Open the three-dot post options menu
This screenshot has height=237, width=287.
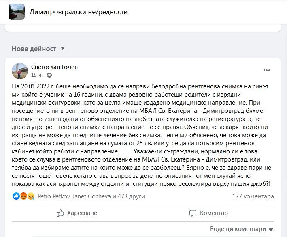pyautogui.click(x=266, y=70)
